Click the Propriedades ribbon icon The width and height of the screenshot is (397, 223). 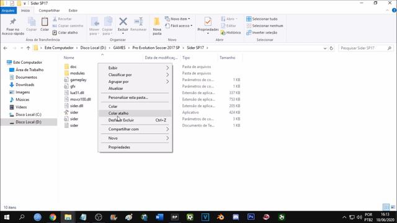tap(208, 22)
